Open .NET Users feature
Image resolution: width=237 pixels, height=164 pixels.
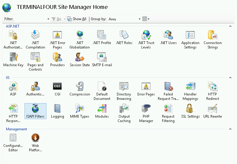(x=168, y=37)
